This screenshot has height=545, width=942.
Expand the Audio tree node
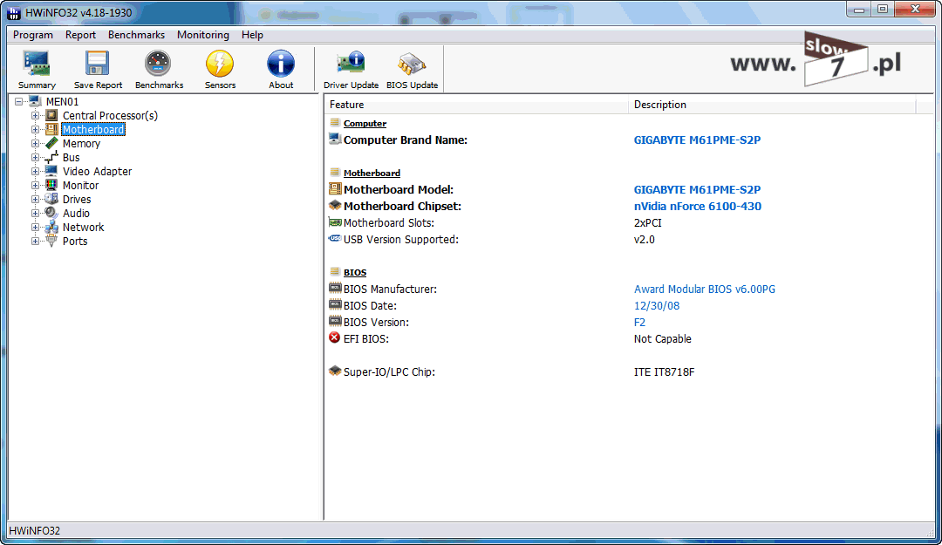[x=35, y=213]
